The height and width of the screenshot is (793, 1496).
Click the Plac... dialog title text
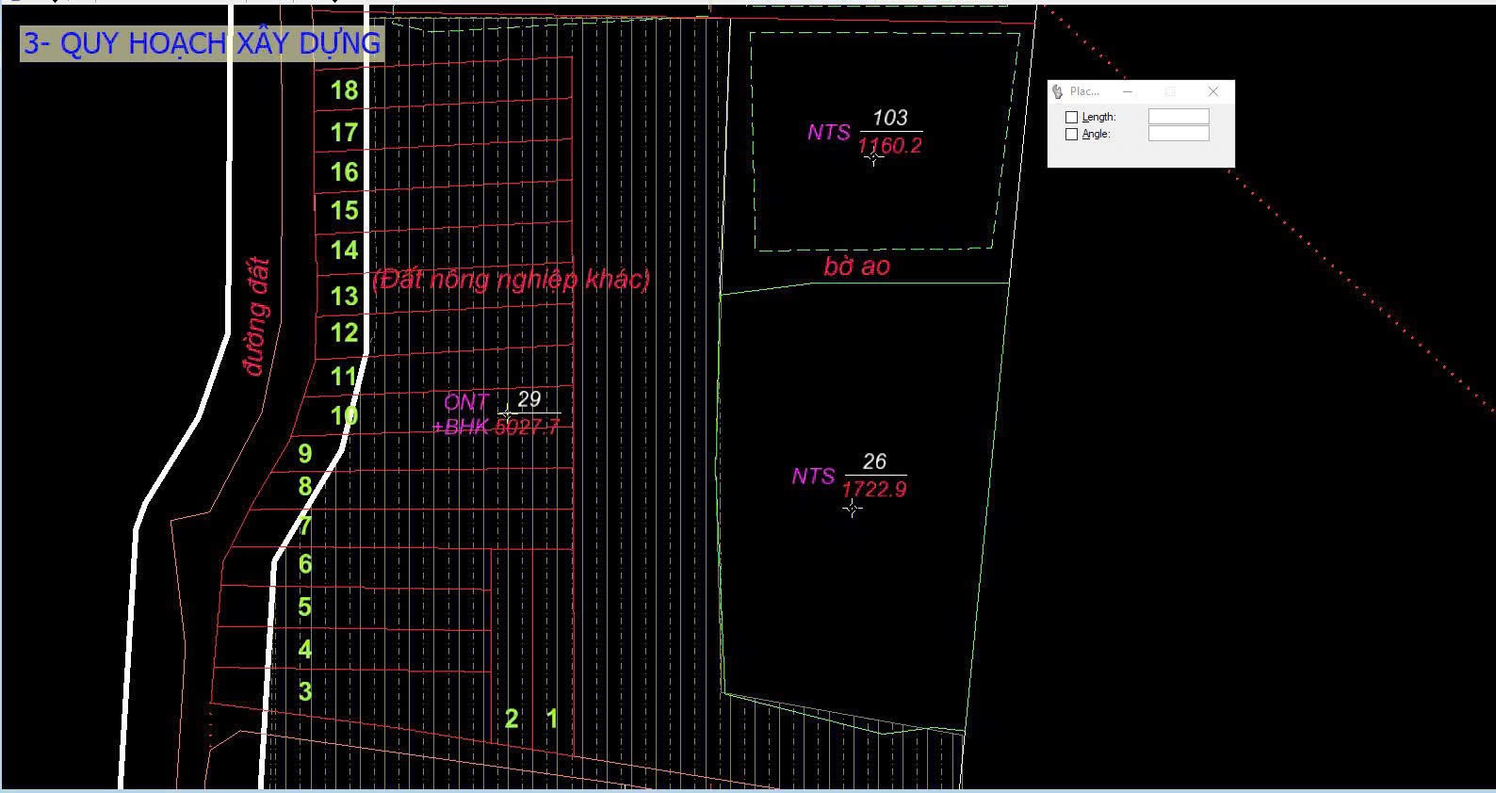tap(1084, 91)
